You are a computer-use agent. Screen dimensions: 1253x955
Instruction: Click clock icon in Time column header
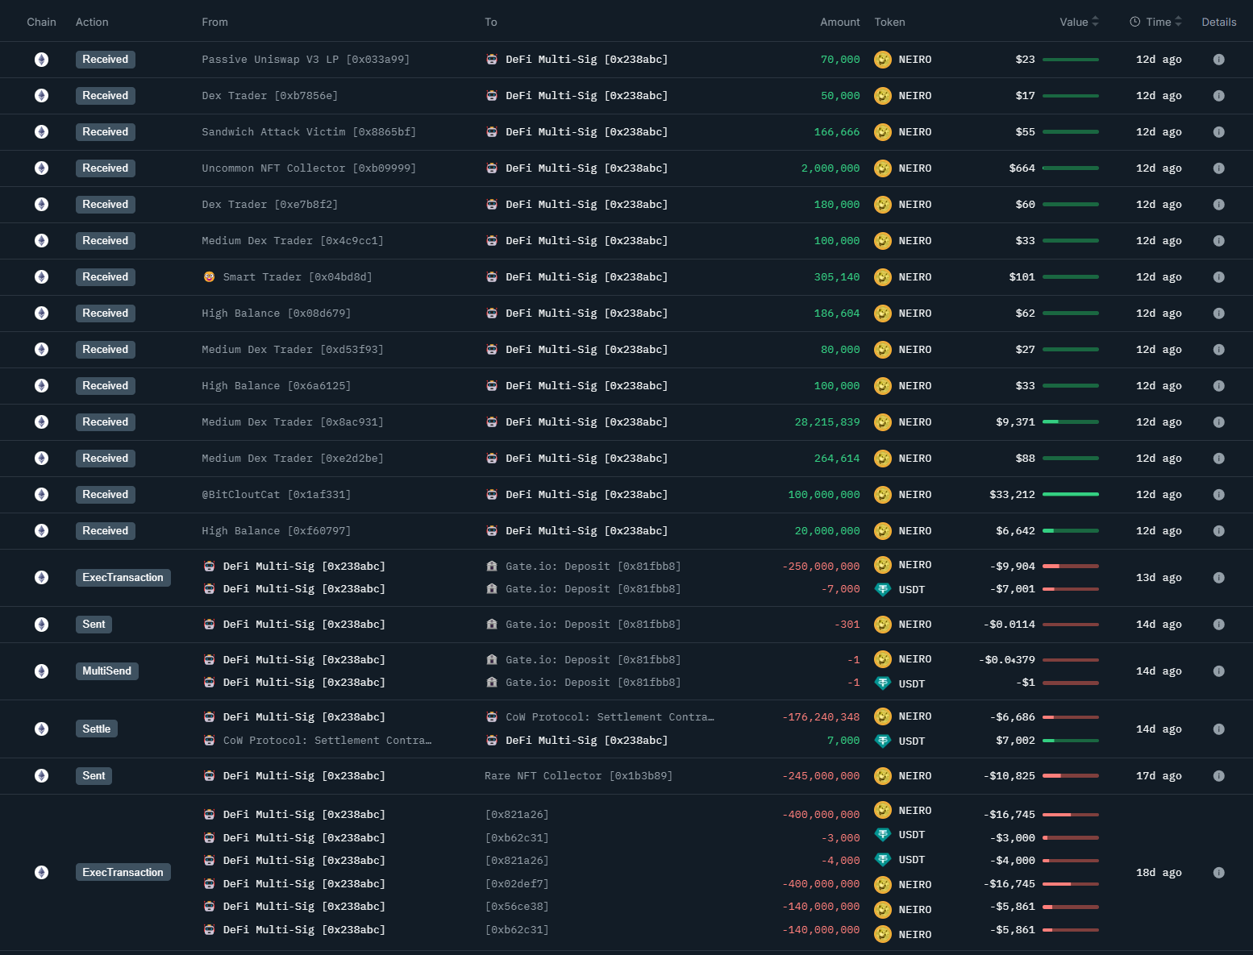point(1134,22)
